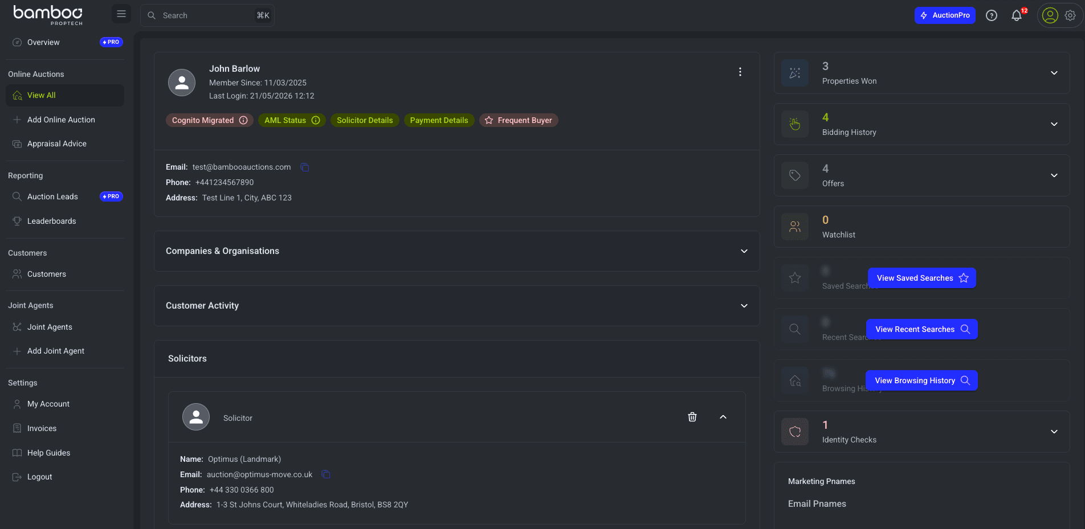Open the user profile avatar icon

[x=1050, y=15]
